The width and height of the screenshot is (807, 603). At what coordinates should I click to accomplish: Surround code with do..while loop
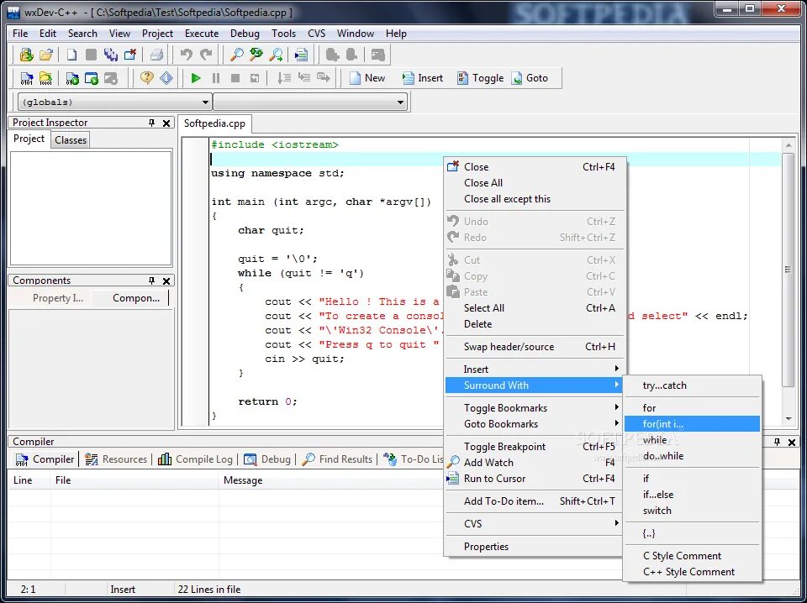pyautogui.click(x=692, y=455)
